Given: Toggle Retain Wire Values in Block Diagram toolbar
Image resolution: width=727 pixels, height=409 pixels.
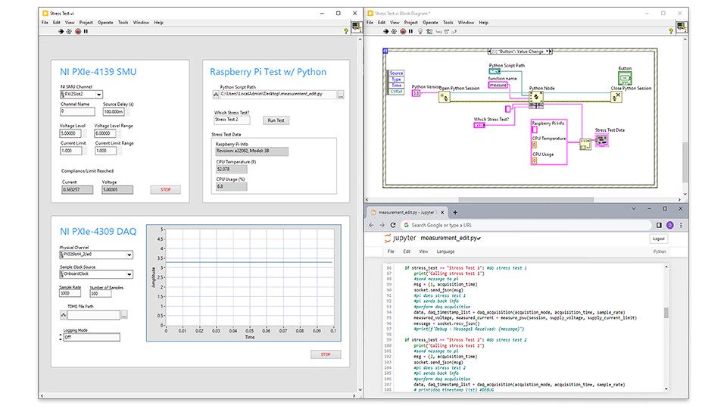Looking at the screenshot, I should coord(429,32).
